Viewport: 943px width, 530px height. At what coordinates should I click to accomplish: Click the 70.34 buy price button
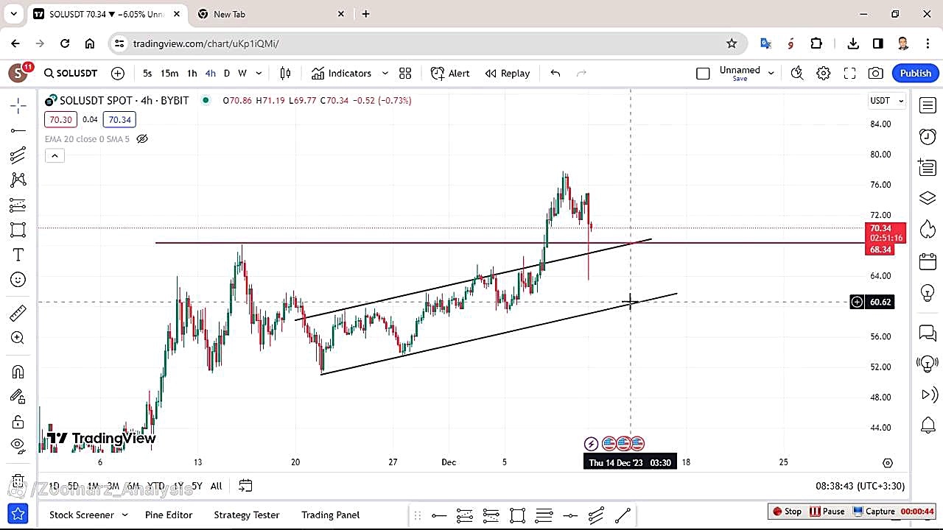[x=119, y=120]
